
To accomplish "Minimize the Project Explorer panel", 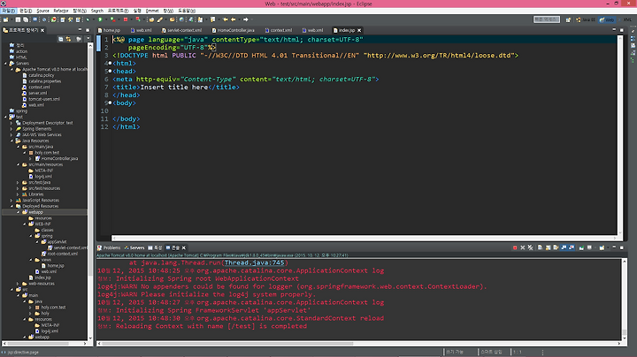I will pyautogui.click(x=80, y=30).
